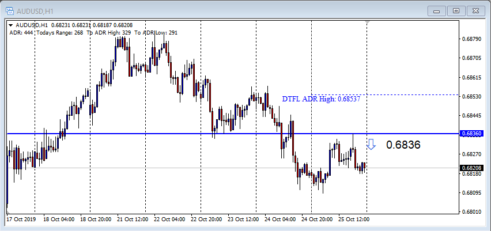491x231 pixels.
Task: Maximize the AUDUSD,H1 chart window
Action: (x=456, y=12)
